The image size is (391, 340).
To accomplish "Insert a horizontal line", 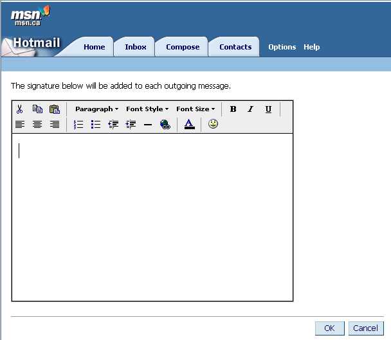I will click(148, 125).
